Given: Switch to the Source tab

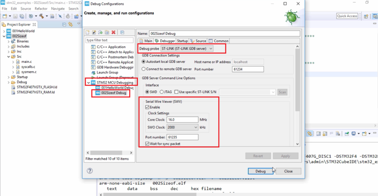Looking at the screenshot, I should [x=198, y=41].
